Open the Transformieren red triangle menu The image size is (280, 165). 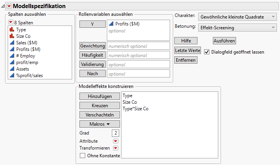click(115, 148)
